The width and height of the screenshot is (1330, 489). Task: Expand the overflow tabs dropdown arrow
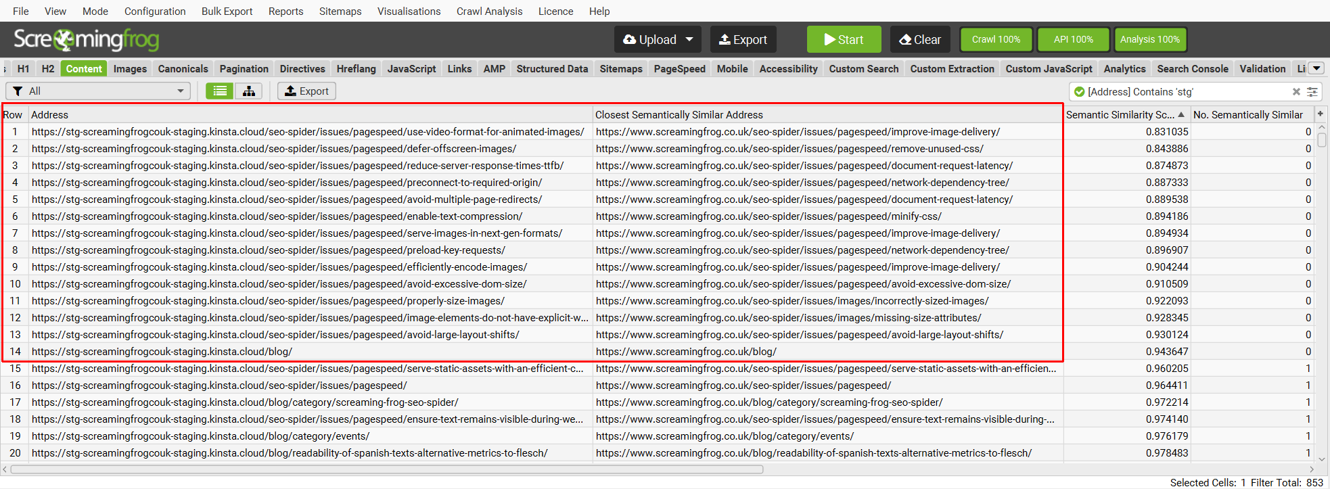[1316, 68]
